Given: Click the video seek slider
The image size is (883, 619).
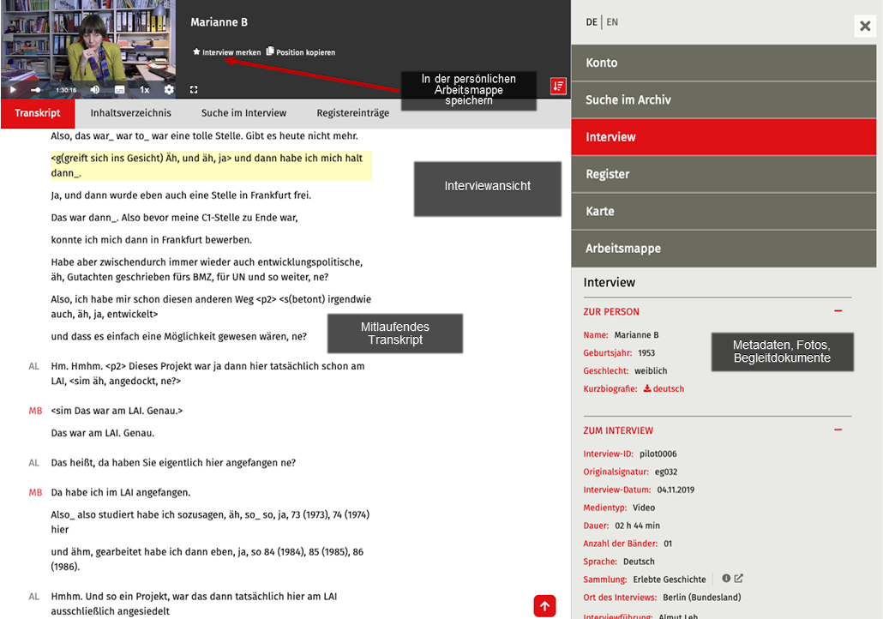Looking at the screenshot, I should click(36, 89).
